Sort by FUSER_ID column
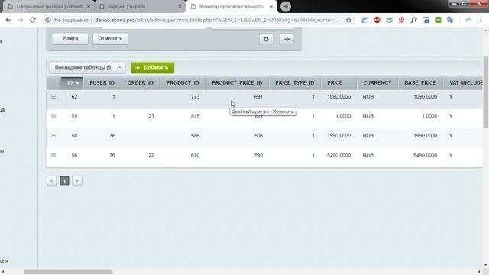This screenshot has width=489, height=275. coord(102,83)
